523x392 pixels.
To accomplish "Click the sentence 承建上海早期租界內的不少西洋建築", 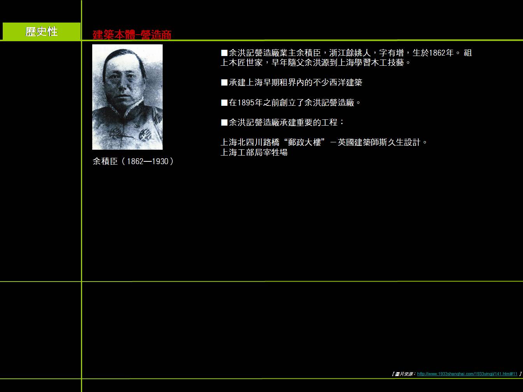I will 295,82.
